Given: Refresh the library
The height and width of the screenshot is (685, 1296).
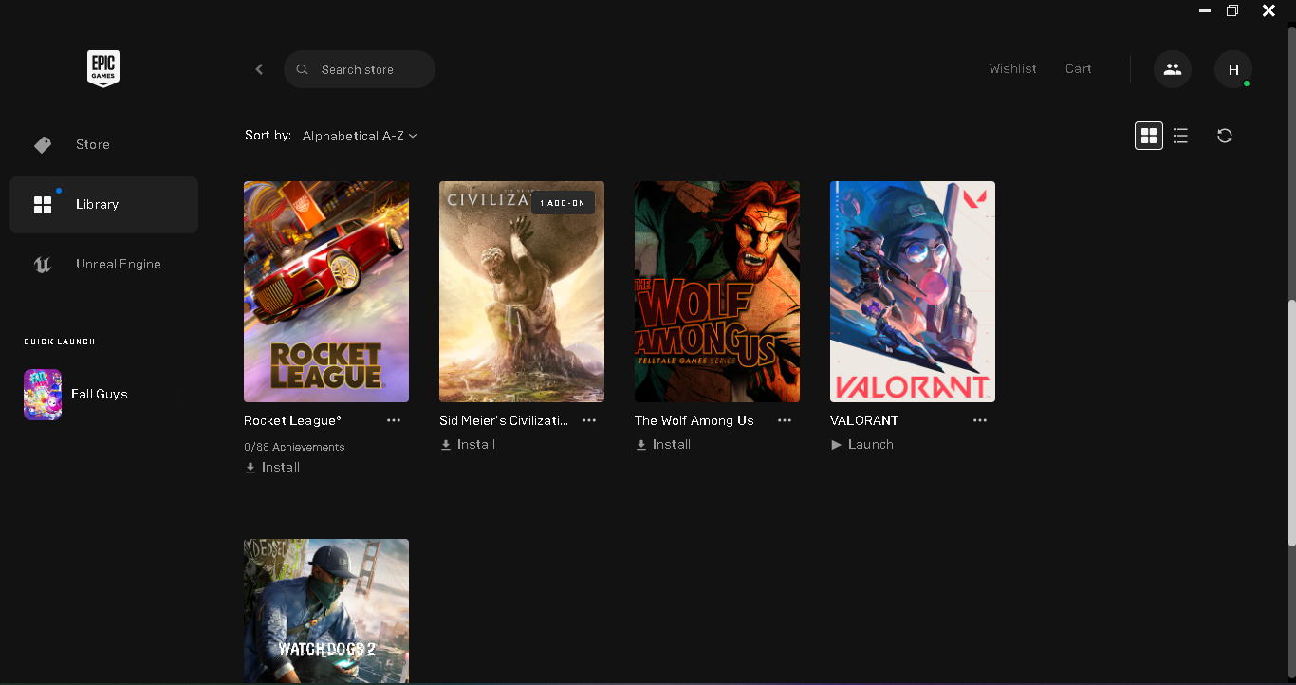Looking at the screenshot, I should 1225,136.
